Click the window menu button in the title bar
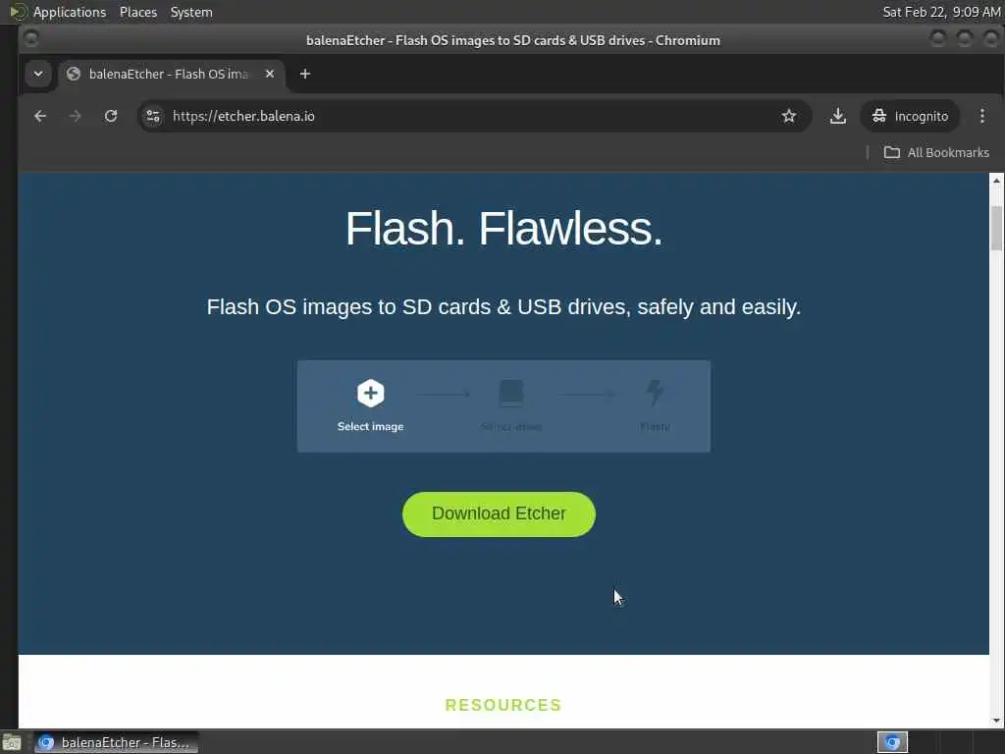Screen dimensions: 1005x754 pos(30,39)
